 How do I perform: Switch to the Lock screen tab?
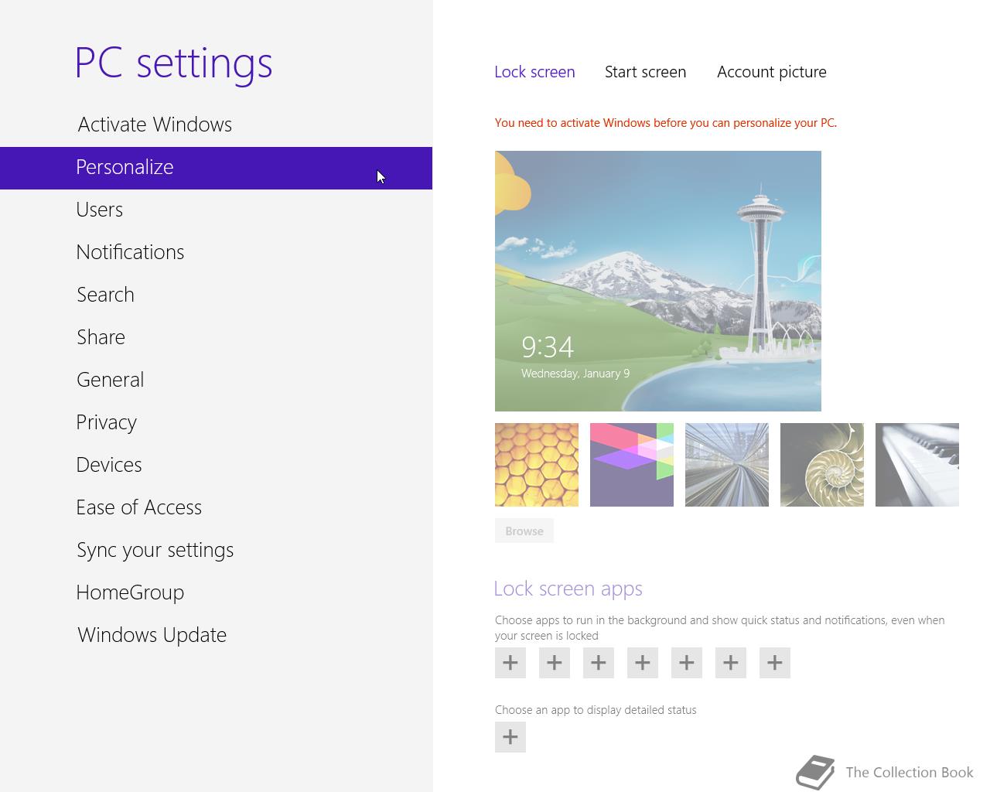point(534,72)
